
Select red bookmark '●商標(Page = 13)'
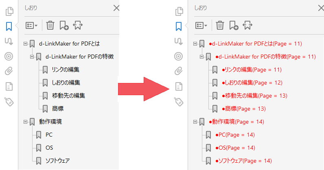[x=244, y=109]
